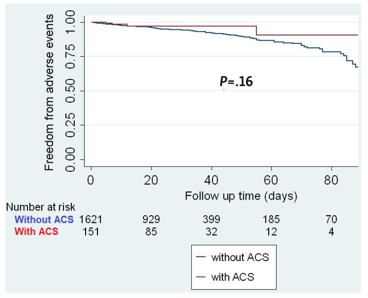This screenshot has height=298, width=368.
Task: Click the P=.16 annotation text
Action: [236, 81]
